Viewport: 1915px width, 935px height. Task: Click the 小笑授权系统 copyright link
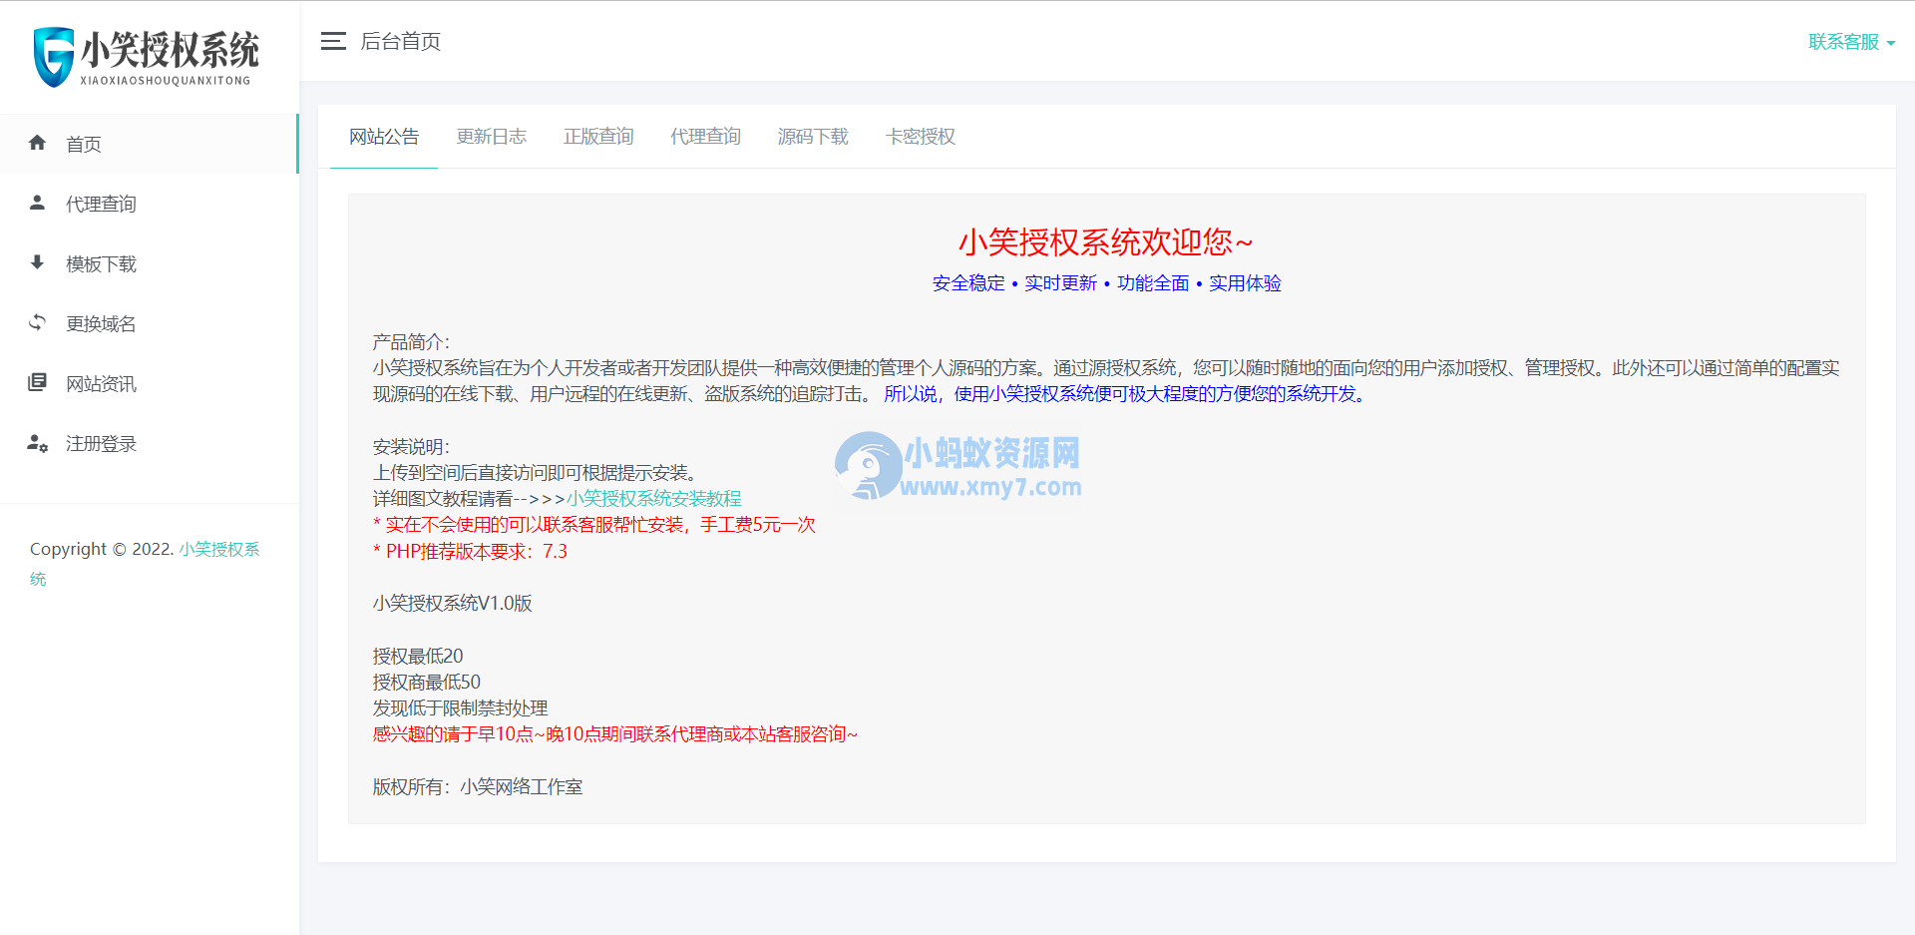tap(218, 549)
